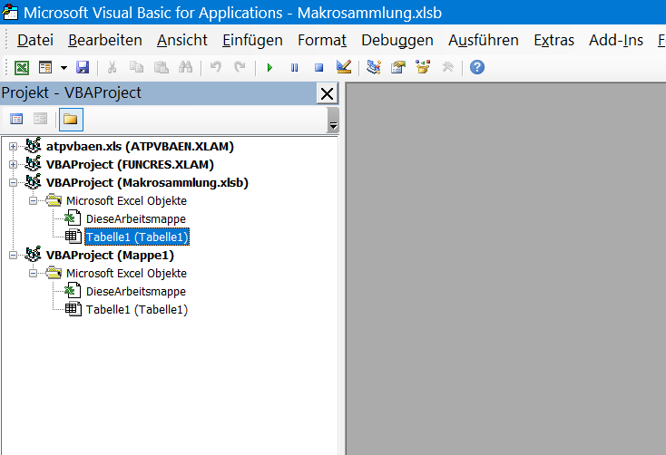This screenshot has width=666, height=455.
Task: Click the View Microsoft Excel toolbar icon
Action: click(22, 67)
